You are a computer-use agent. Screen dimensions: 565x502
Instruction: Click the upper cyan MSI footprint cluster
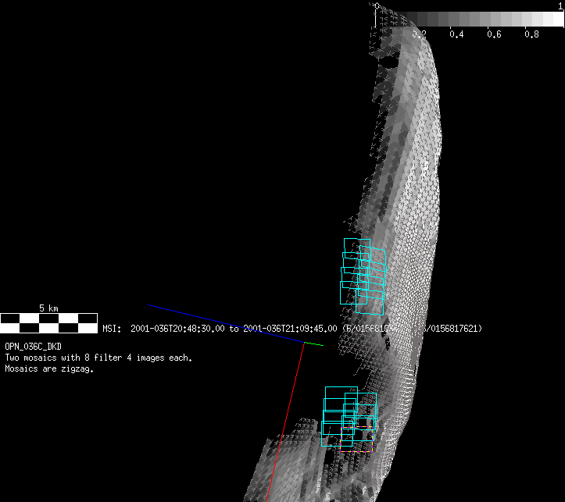click(x=363, y=271)
